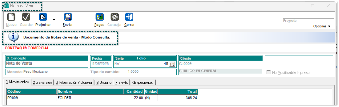
Task: Select the (N) unit cell
Action: pyautogui.click(x=151, y=98)
